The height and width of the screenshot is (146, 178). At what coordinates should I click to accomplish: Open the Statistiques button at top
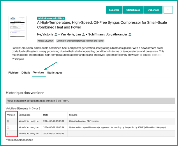coord(133,10)
